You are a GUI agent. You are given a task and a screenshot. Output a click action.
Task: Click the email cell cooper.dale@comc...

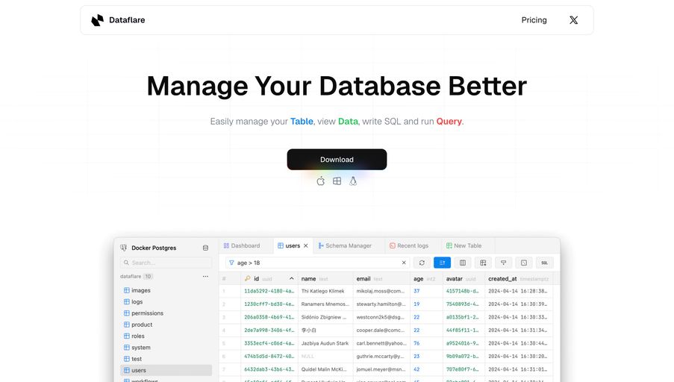click(381, 330)
